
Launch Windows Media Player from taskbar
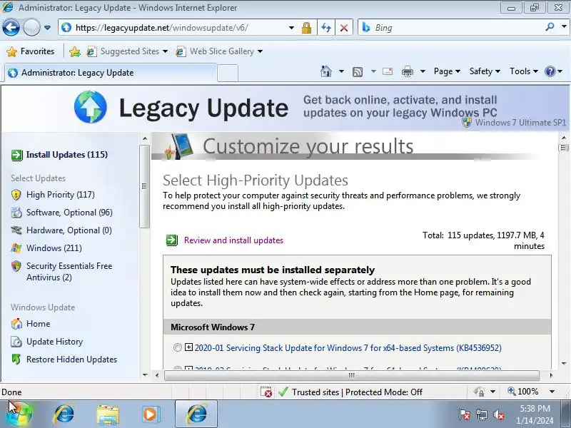pos(151,414)
